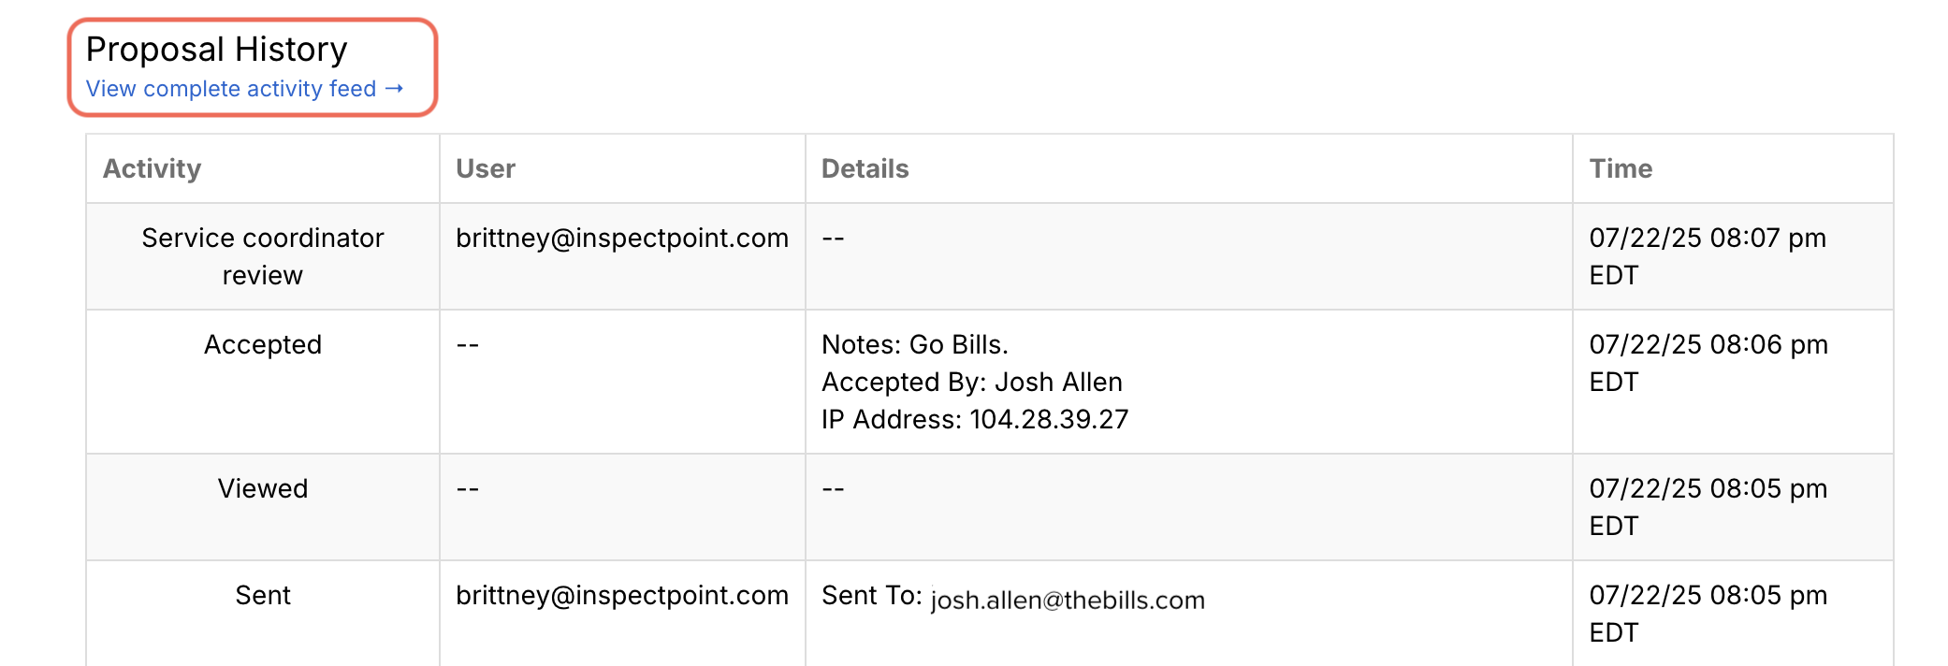
Task: Click the IP Address 104.28.39.27 line
Action: tap(975, 419)
